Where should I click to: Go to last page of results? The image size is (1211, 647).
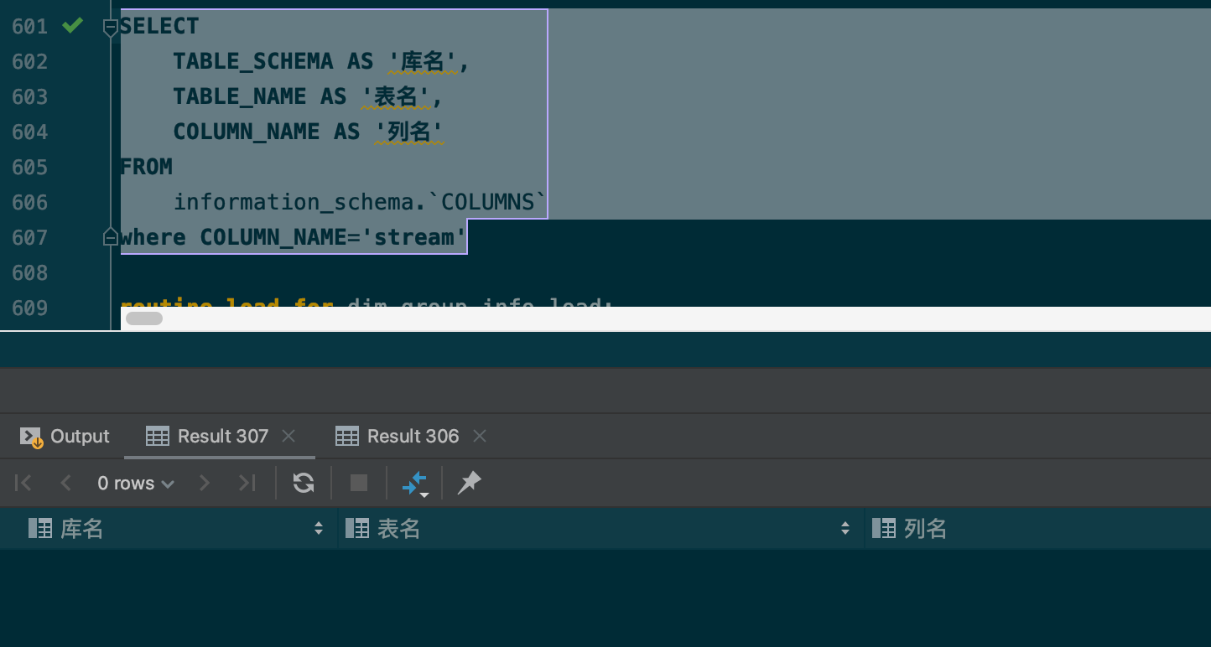(247, 483)
